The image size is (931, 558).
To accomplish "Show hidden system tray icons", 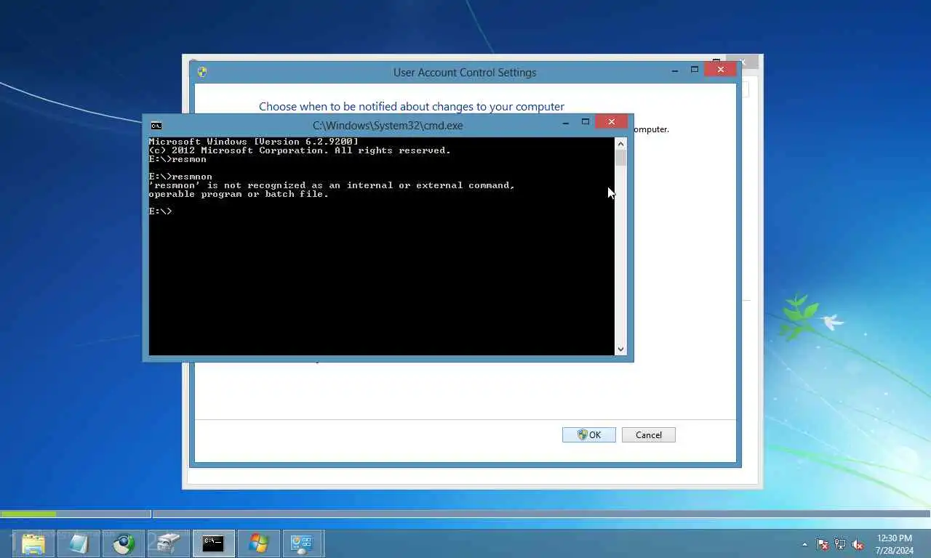I will pos(804,544).
